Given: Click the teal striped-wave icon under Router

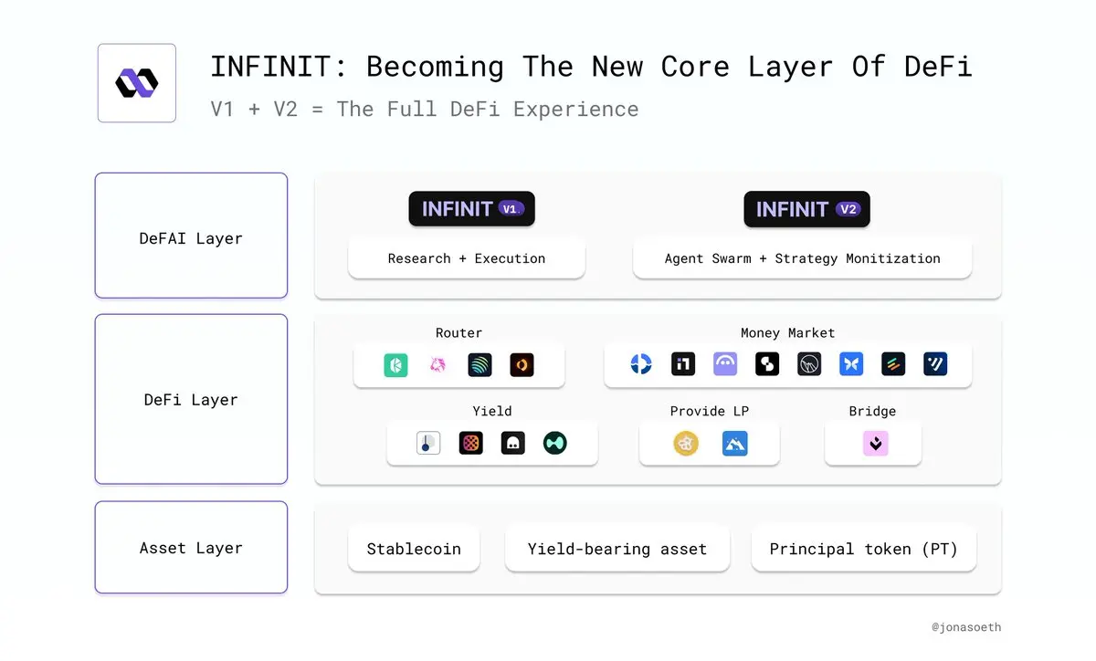Looking at the screenshot, I should tap(479, 365).
